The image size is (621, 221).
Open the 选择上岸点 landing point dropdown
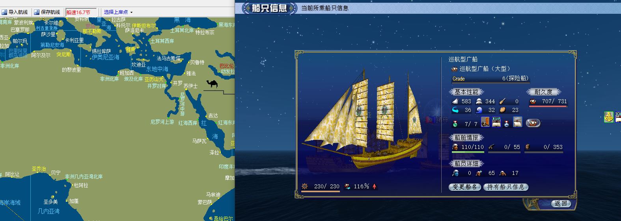click(118, 12)
